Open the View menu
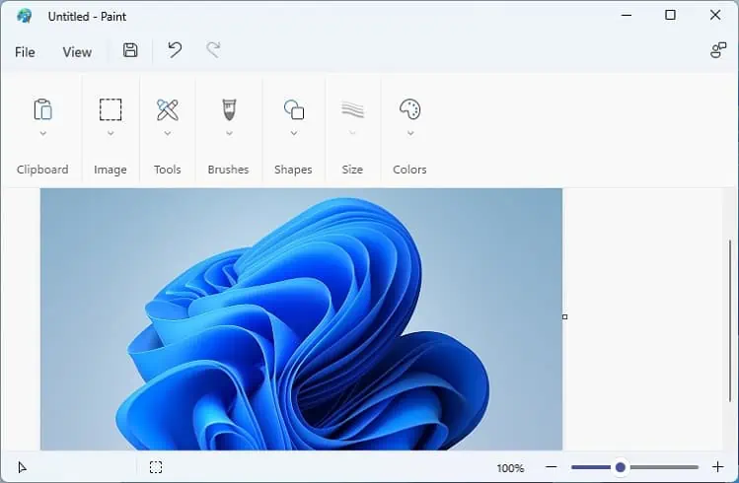The height and width of the screenshot is (483, 739). point(77,52)
